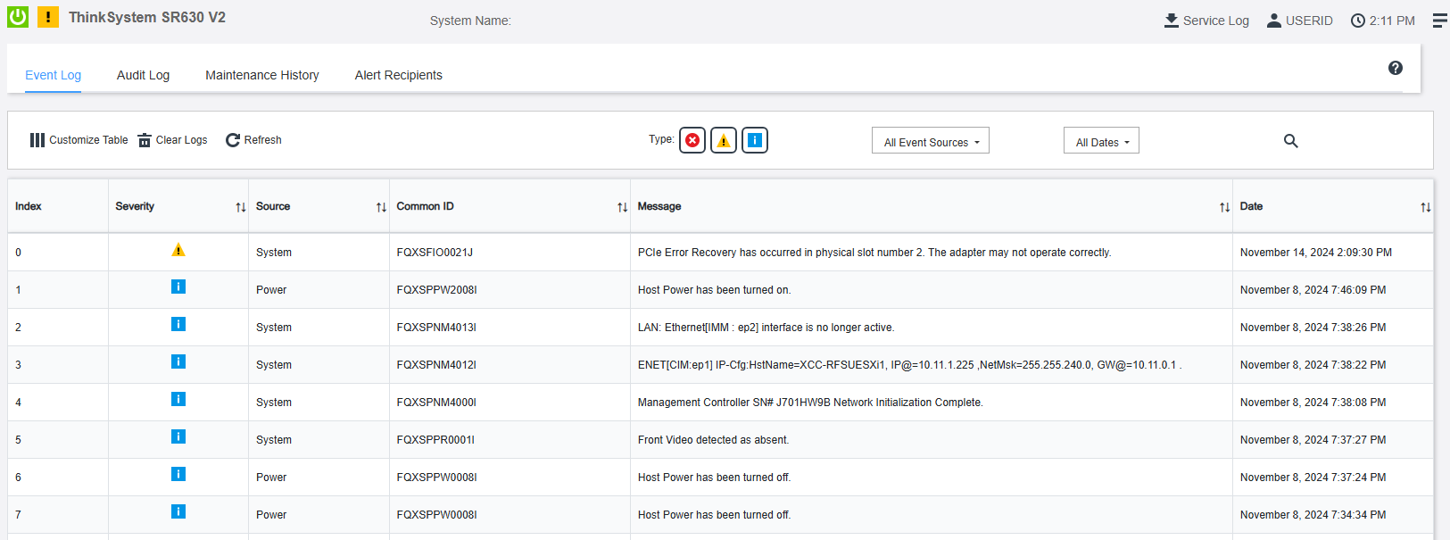Sort table by Message column arrows
Image resolution: width=1450 pixels, height=540 pixels.
click(x=1224, y=207)
